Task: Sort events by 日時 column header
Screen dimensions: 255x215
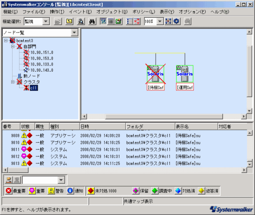Action: click(103, 127)
